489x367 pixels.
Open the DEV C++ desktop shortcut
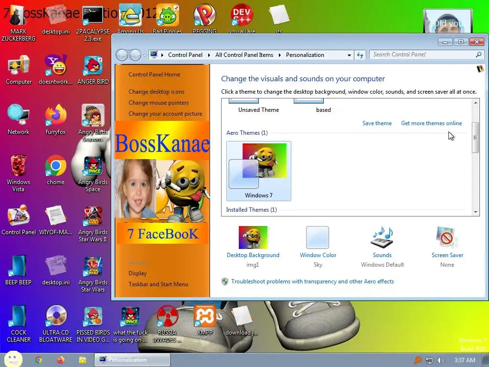click(x=242, y=18)
